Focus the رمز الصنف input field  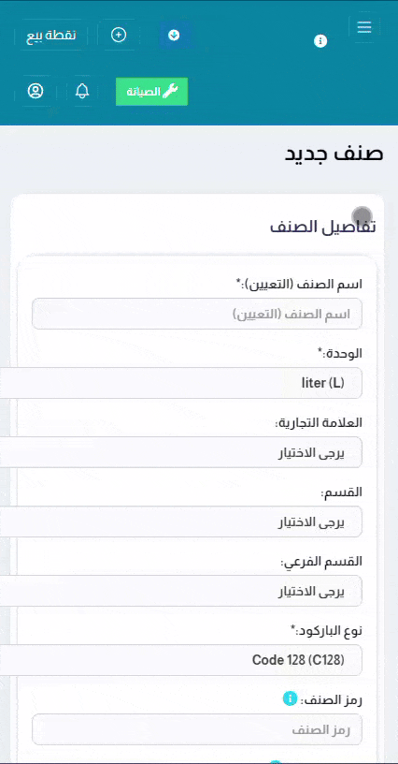[197, 729]
